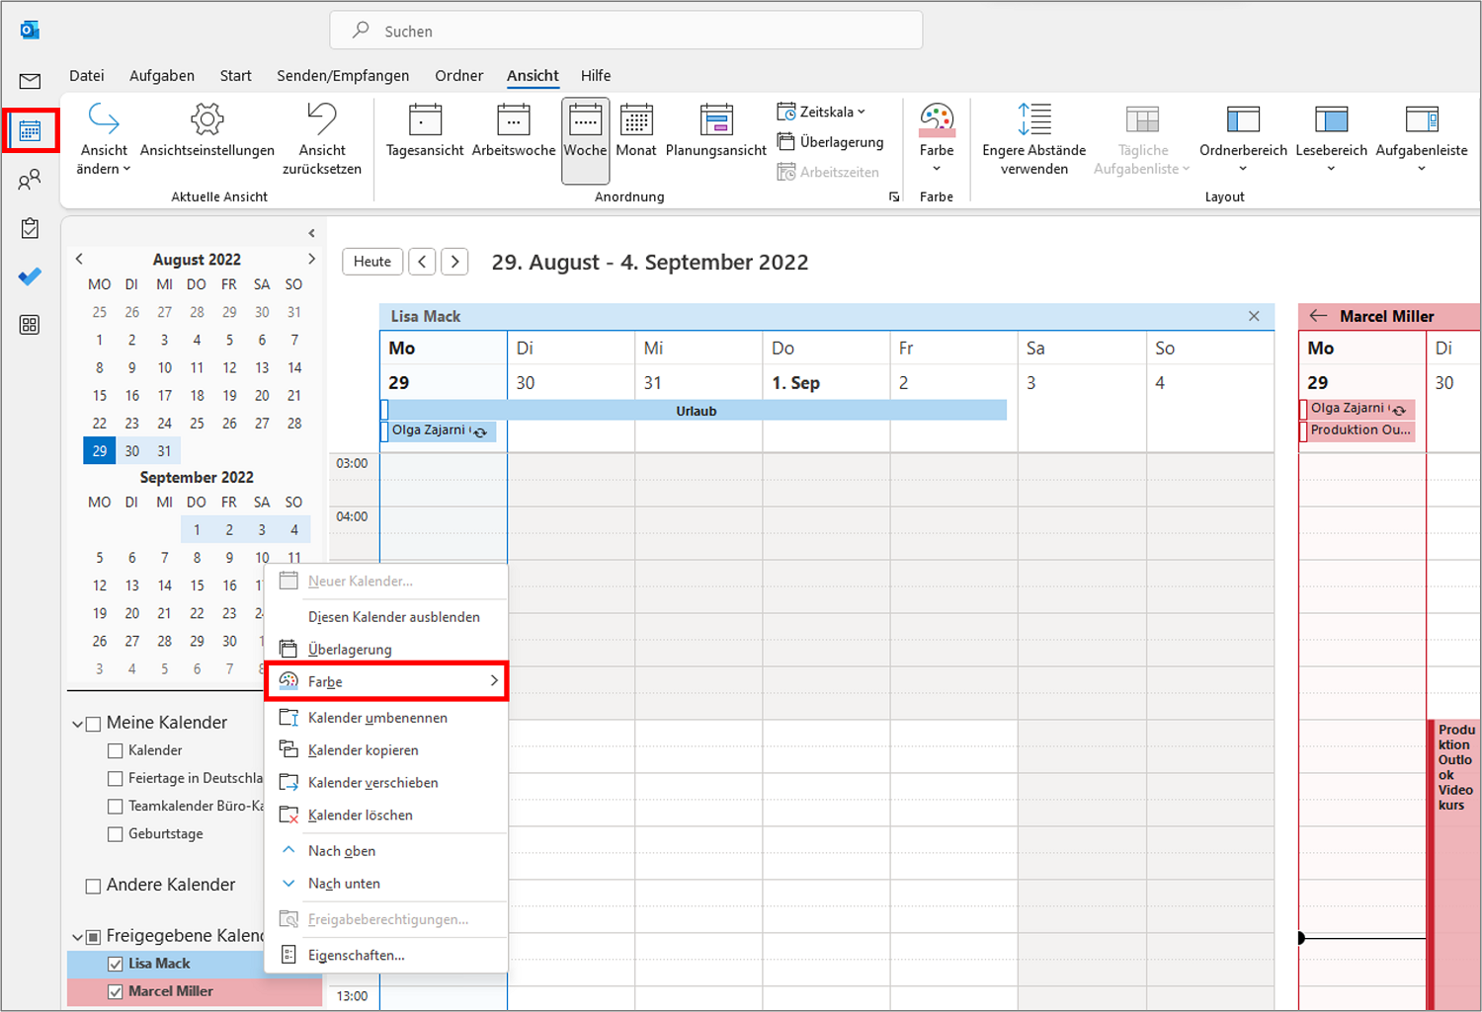Open the Ordner tab
Screen dimensions: 1482x1012
tap(459, 76)
